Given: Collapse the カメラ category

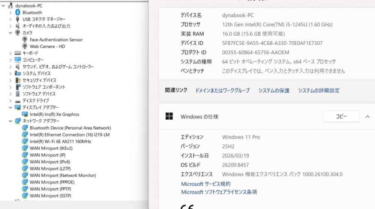Looking at the screenshot, I should pyautogui.click(x=10, y=33).
